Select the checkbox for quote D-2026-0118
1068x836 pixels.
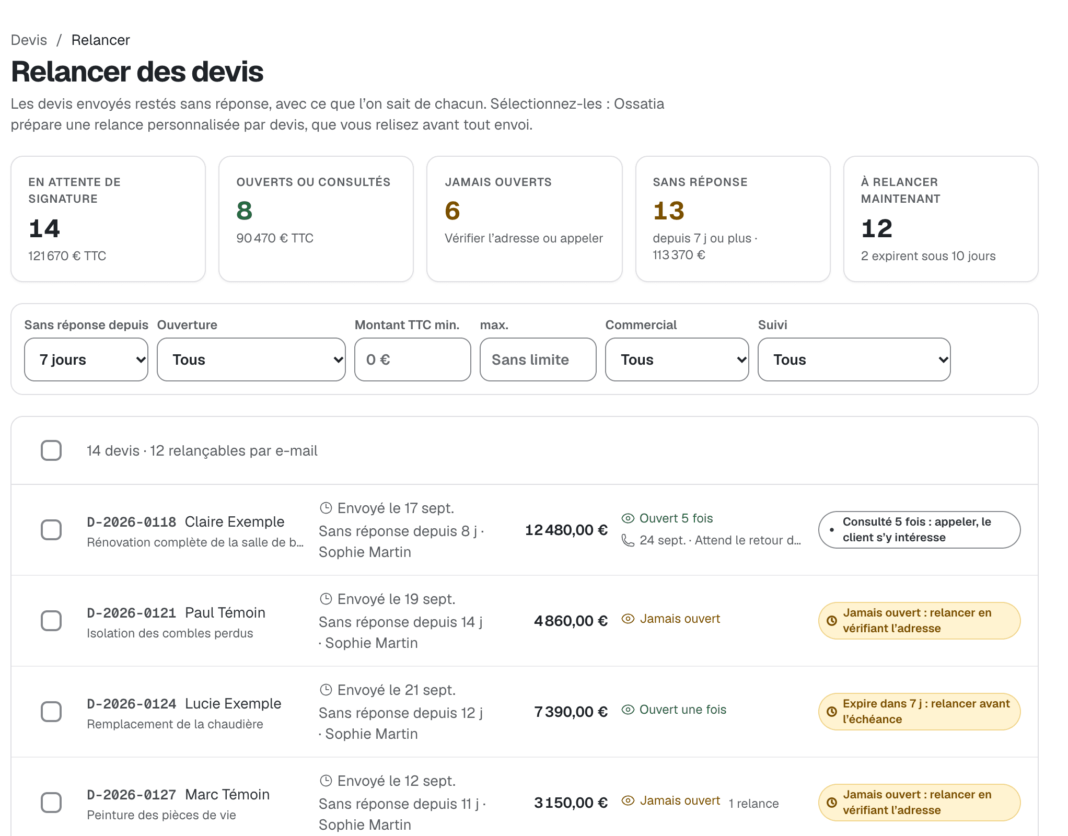pyautogui.click(x=51, y=530)
